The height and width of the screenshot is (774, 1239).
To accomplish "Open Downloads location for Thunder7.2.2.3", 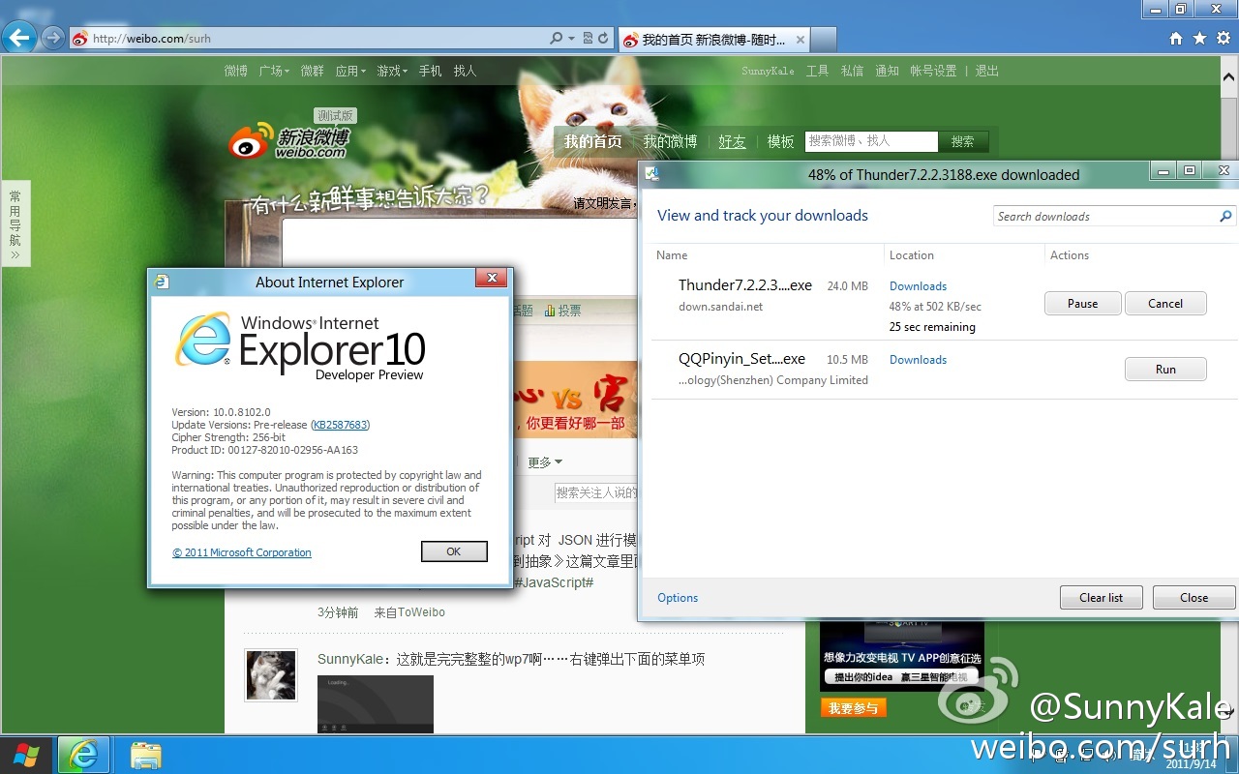I will (x=918, y=286).
